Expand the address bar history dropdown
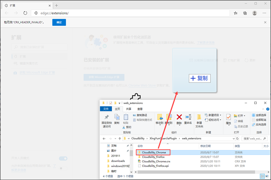This screenshot has height=180, width=271. point(233,138)
